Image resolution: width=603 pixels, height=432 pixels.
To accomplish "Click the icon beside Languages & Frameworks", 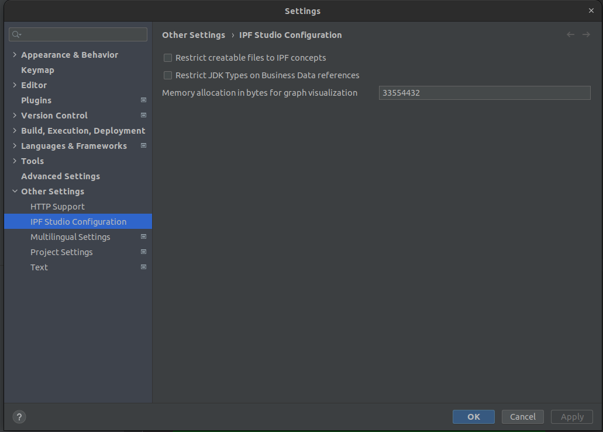I will [x=143, y=145].
